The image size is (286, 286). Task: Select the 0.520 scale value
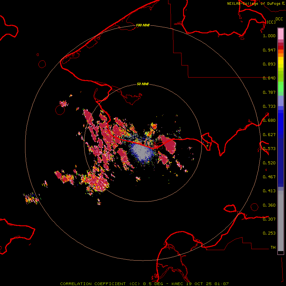tap(269, 163)
